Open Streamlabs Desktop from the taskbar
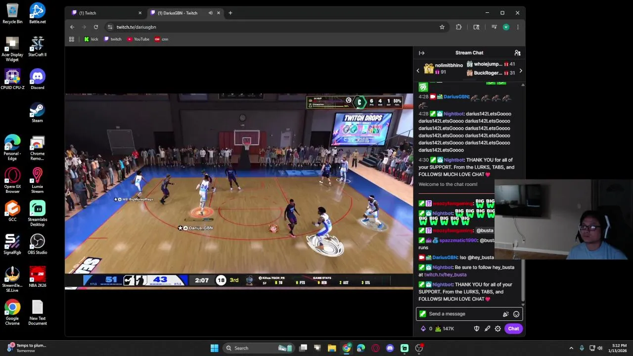 click(x=405, y=348)
